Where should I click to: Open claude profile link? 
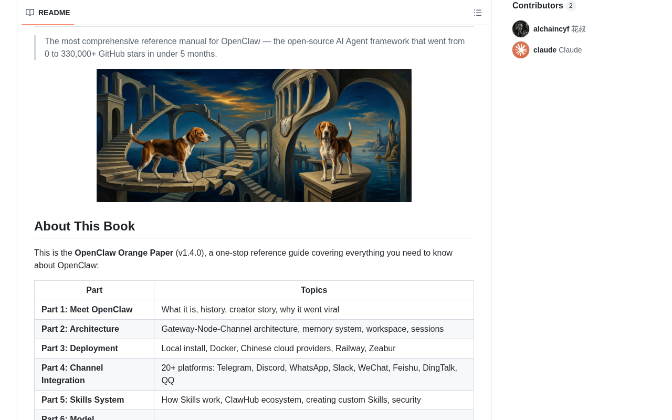pyautogui.click(x=545, y=50)
